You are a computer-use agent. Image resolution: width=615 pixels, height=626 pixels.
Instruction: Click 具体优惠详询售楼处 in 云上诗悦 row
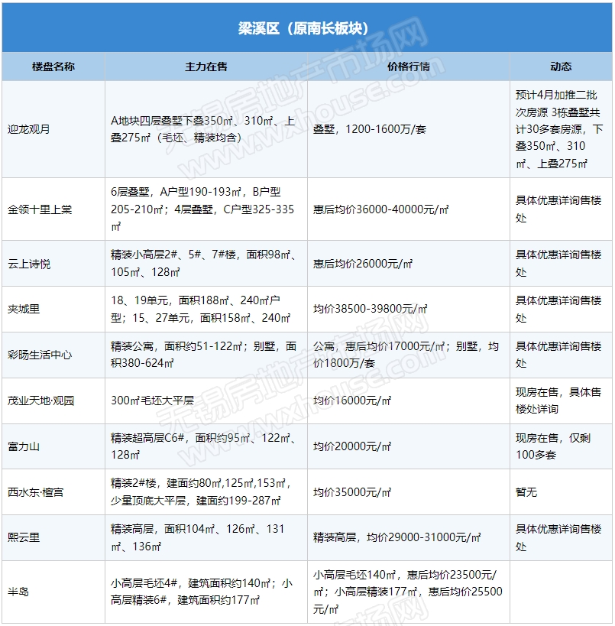[561, 264]
